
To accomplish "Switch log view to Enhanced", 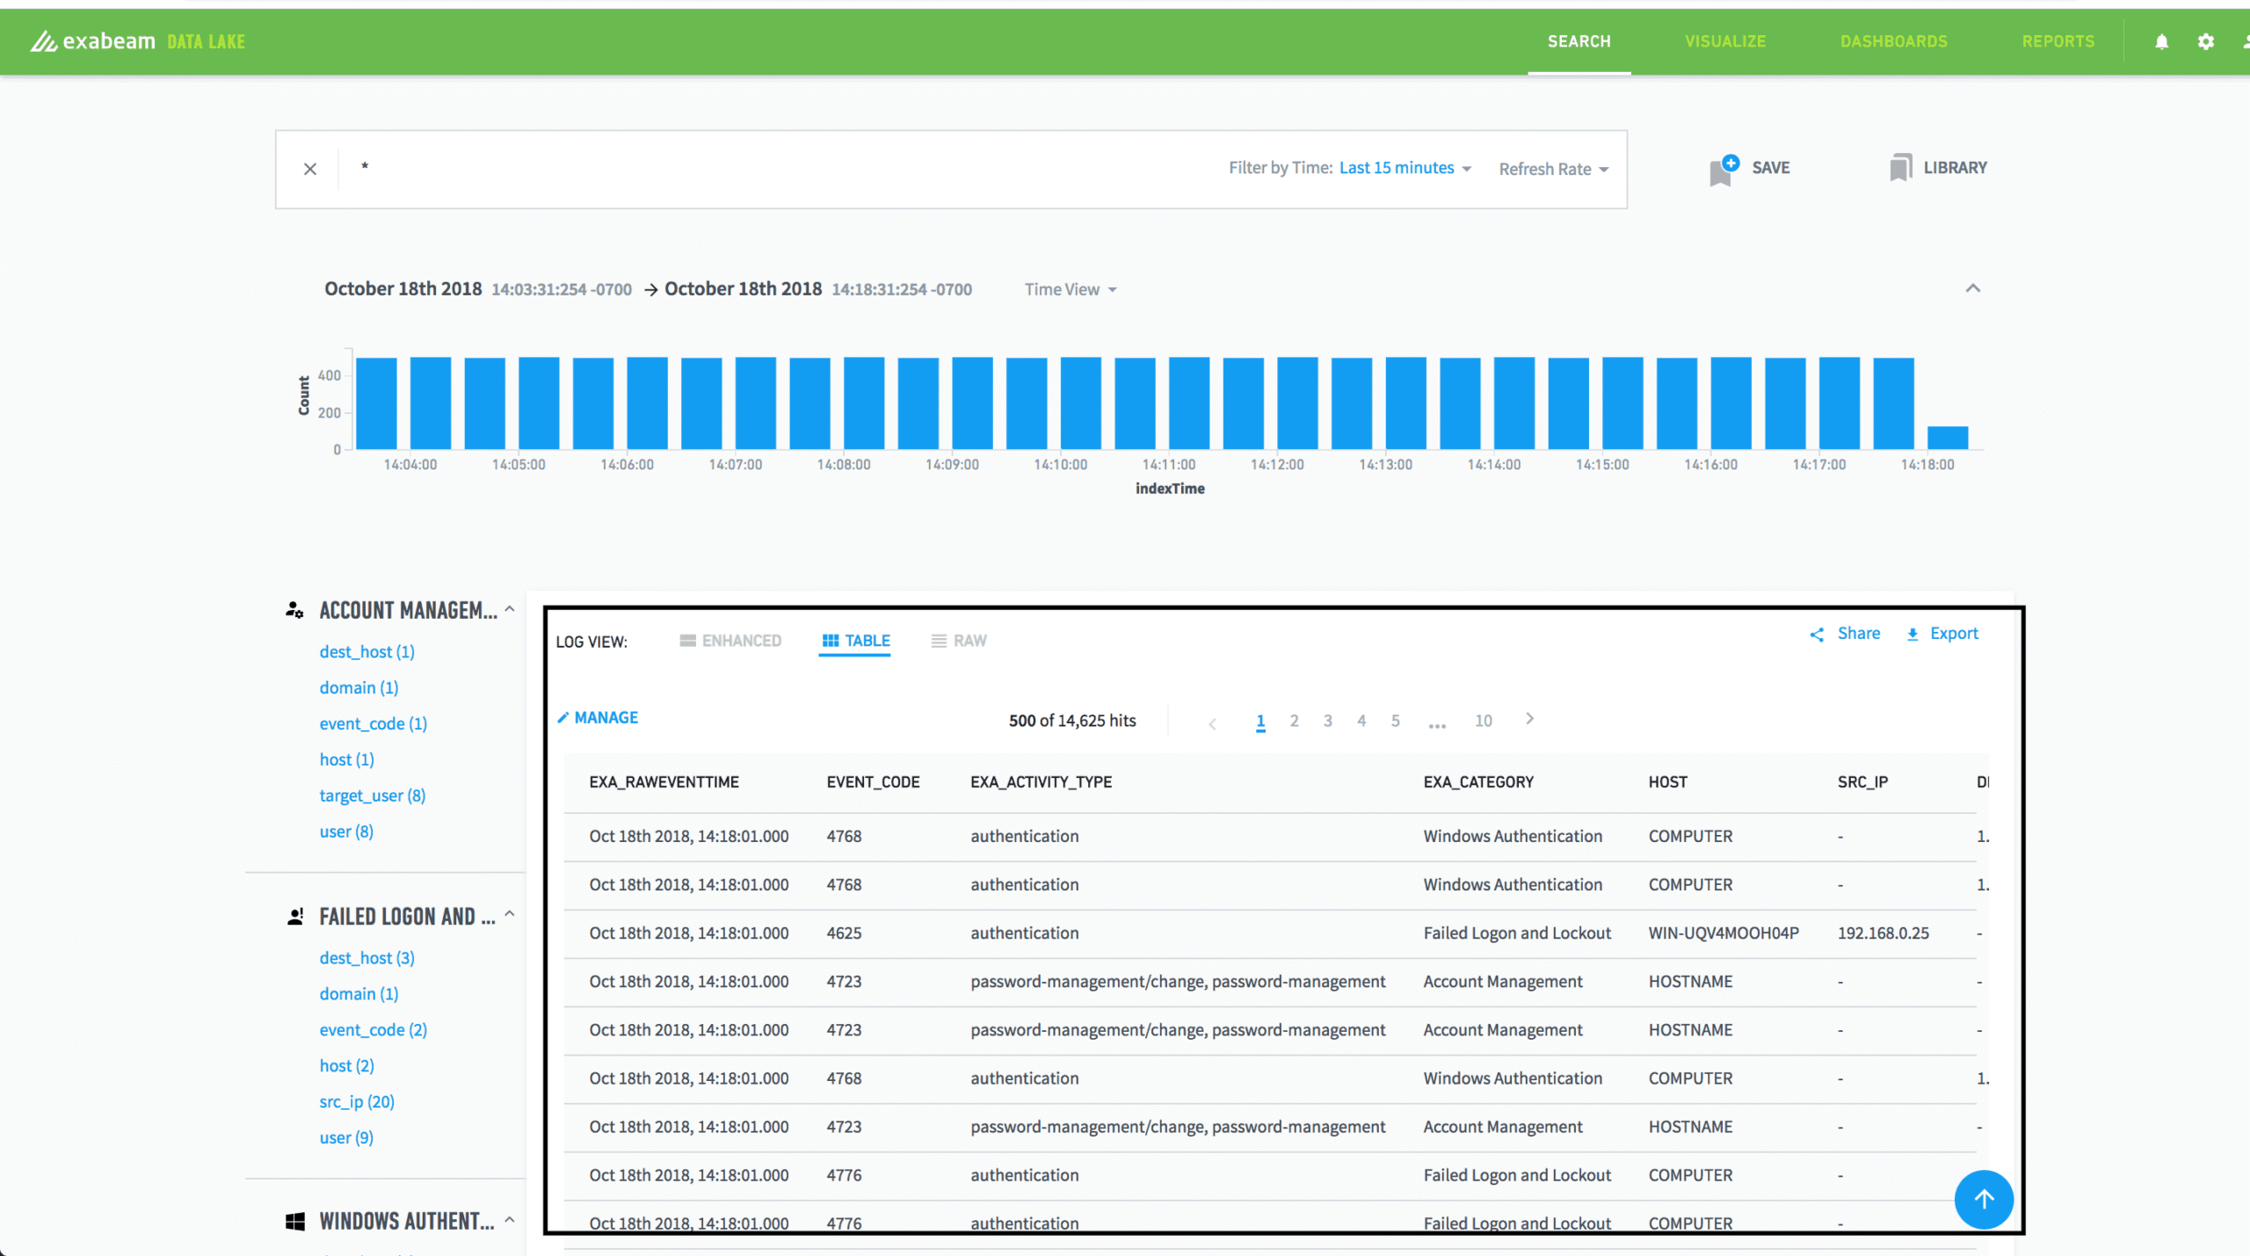I will click(730, 641).
